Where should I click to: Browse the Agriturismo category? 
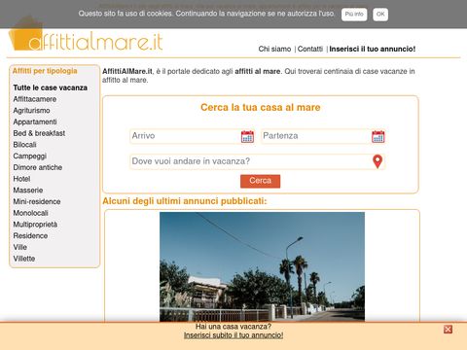(x=31, y=111)
